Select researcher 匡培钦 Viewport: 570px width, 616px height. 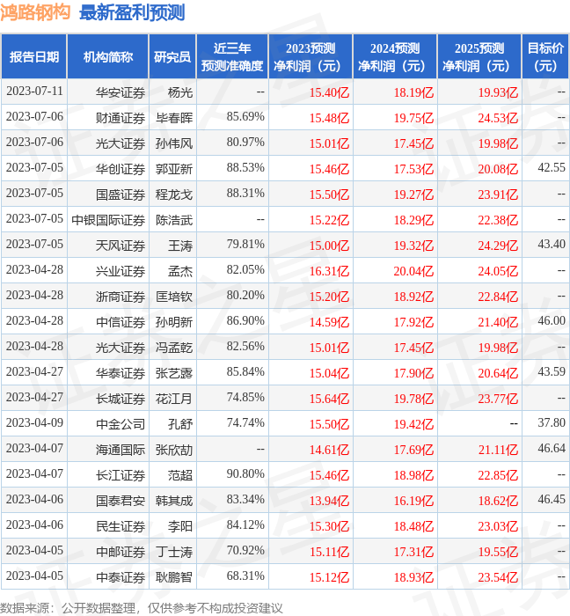click(x=174, y=297)
